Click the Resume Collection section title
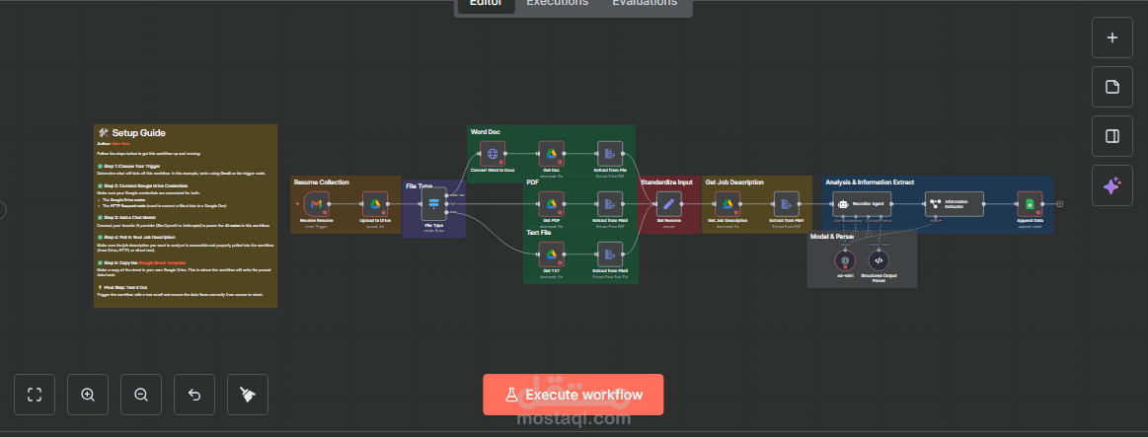Viewport: 1148px width, 437px height. pyautogui.click(x=322, y=182)
